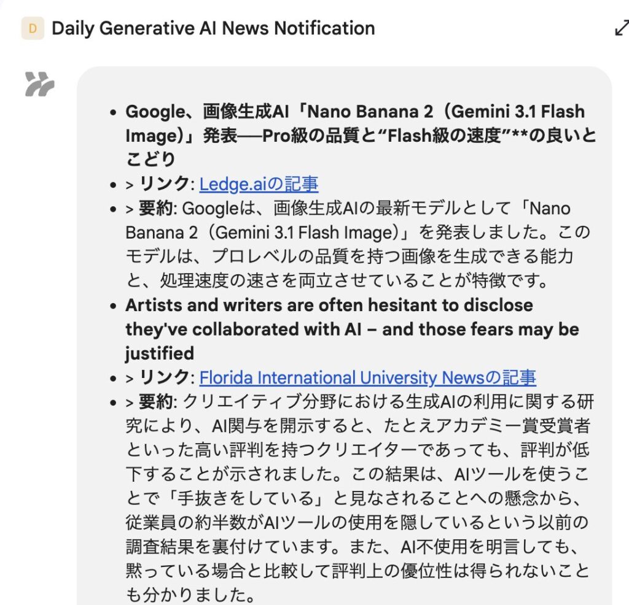This screenshot has width=629, height=605.
Task: Click the yellow D avatar icon
Action: (x=33, y=28)
